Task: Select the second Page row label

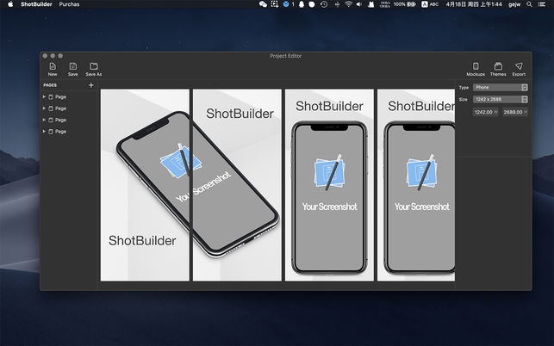Action: pyautogui.click(x=60, y=108)
